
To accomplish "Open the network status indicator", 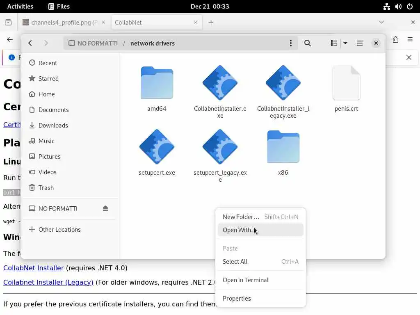I will point(386,7).
